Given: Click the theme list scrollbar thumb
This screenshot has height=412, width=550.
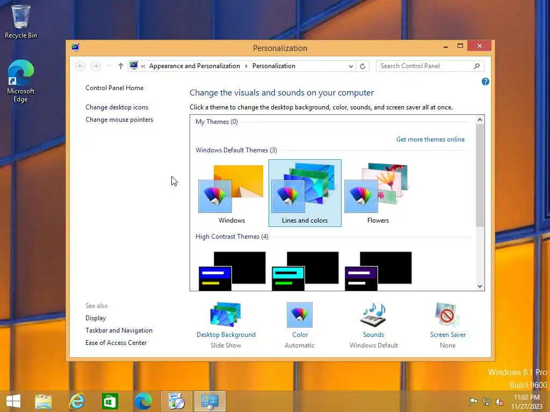Looking at the screenshot, I should point(480,175).
